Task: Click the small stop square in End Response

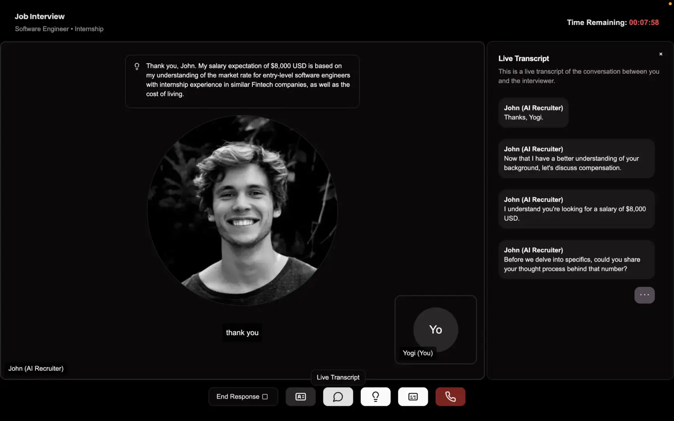Action: click(265, 397)
